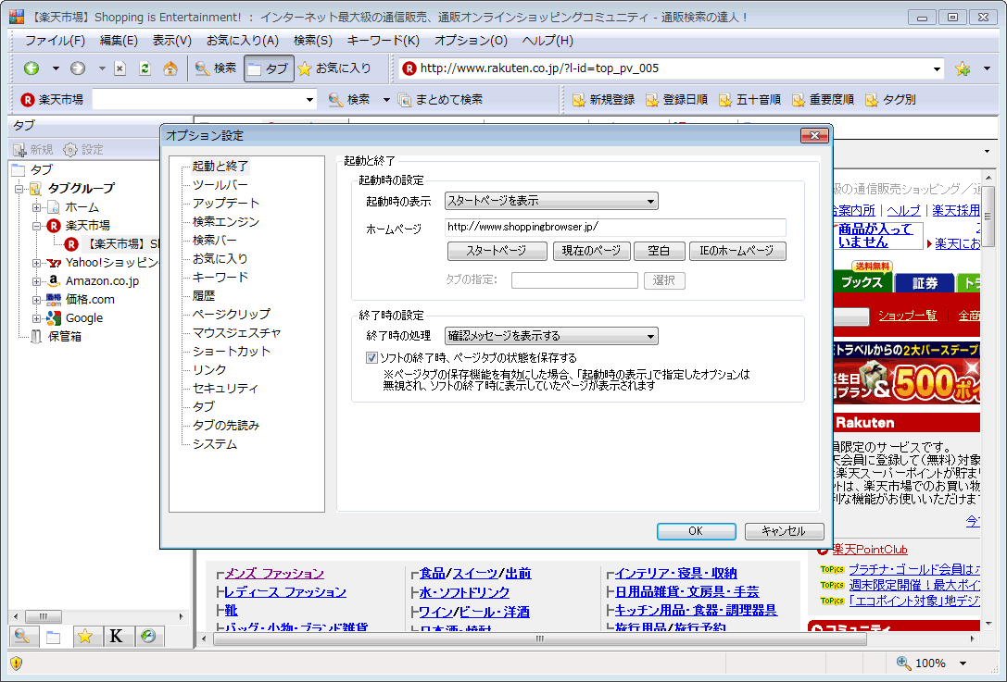Screen dimensions: 1007x682
Task: Click the page horizontal scrollbar thumb
Action: (x=539, y=639)
